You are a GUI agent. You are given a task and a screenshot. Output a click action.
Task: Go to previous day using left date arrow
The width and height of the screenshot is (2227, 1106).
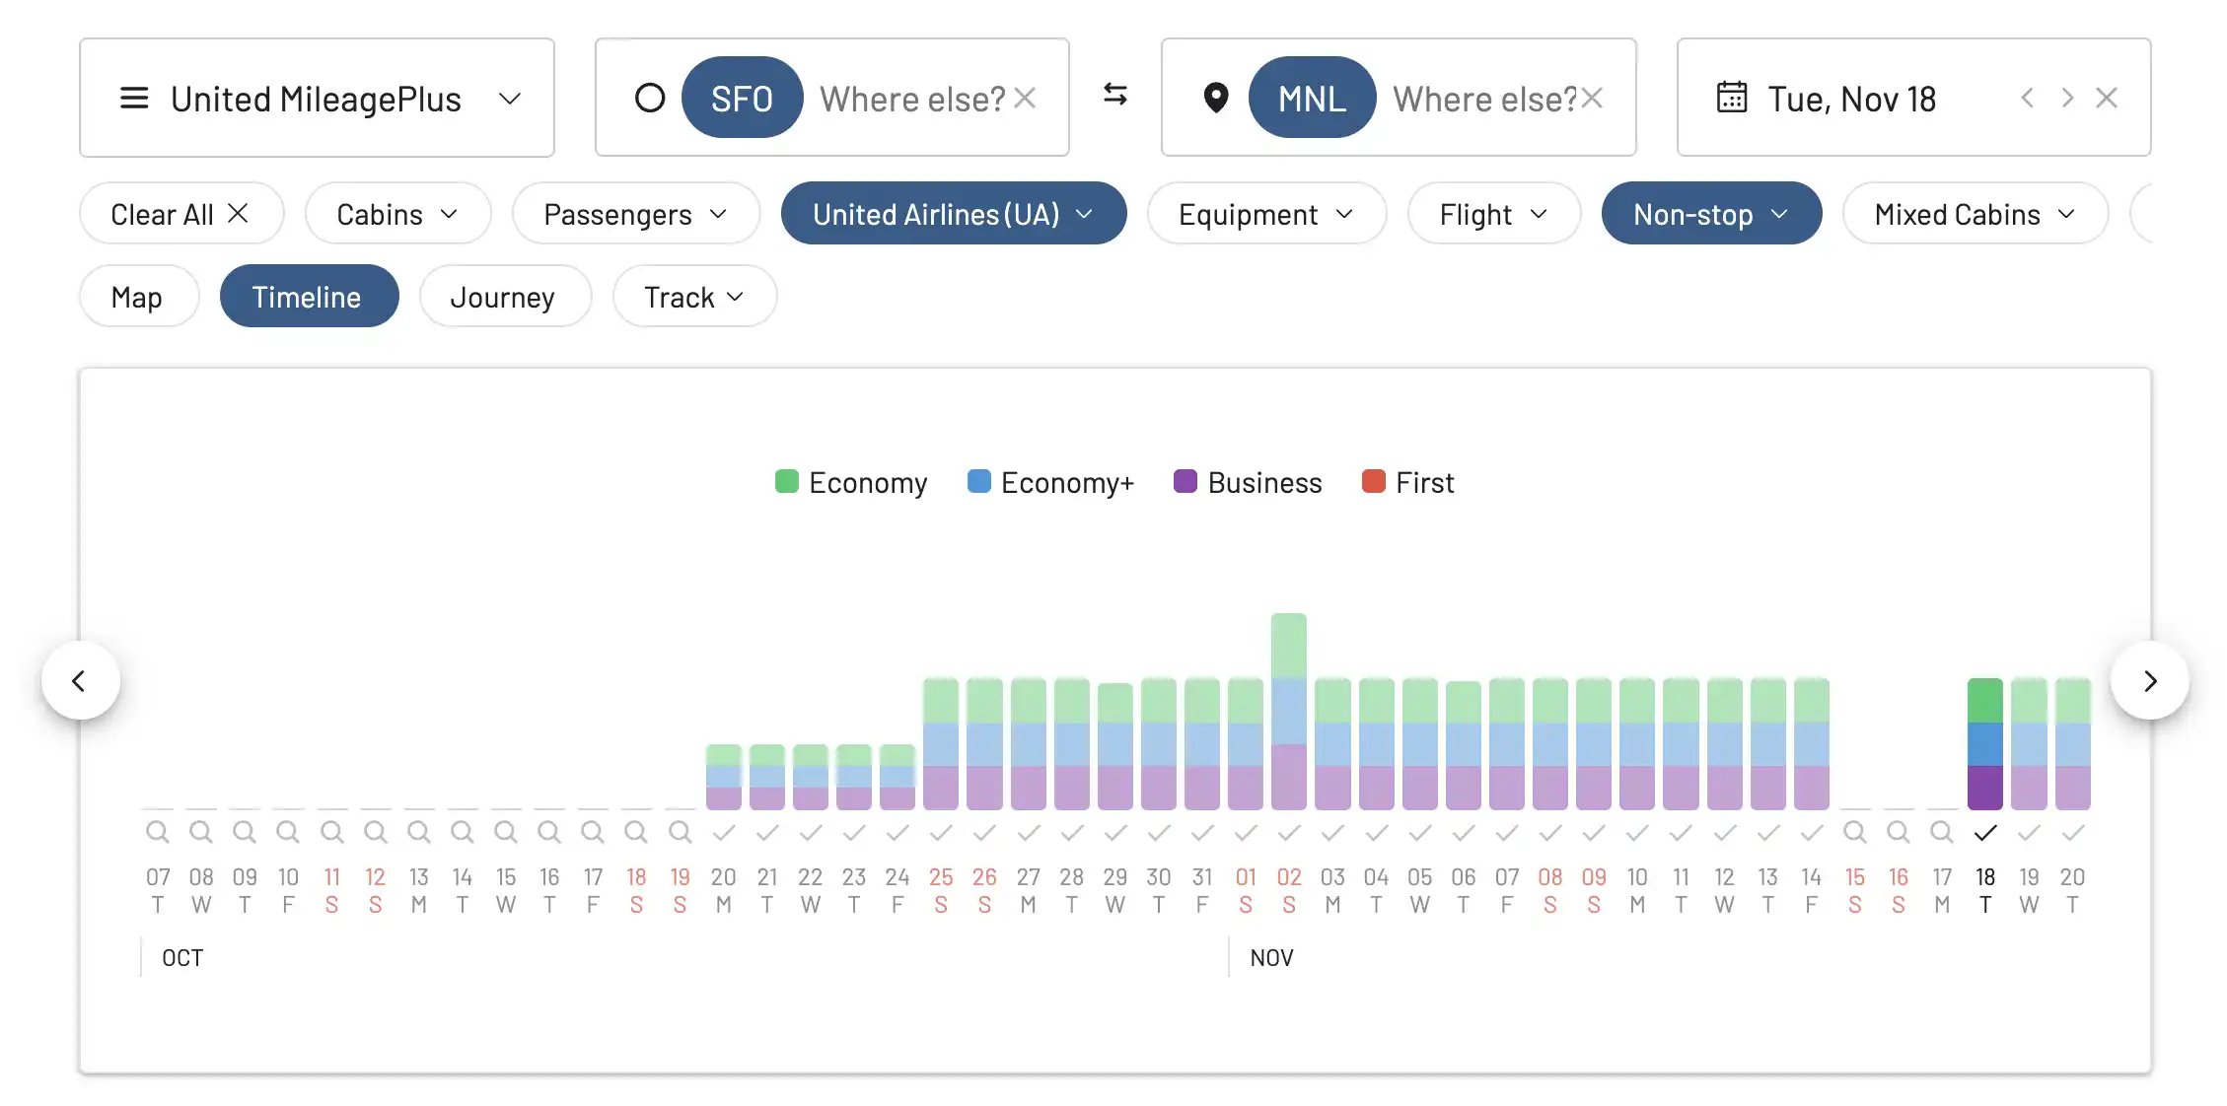pyautogui.click(x=2028, y=98)
